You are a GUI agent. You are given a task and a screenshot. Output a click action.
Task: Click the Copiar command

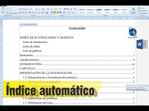pos(9,10)
